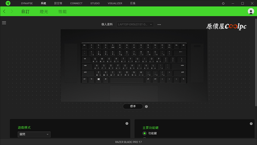Open the 巨集 tab
This screenshot has height=145, width=257.
(x=133, y=3)
